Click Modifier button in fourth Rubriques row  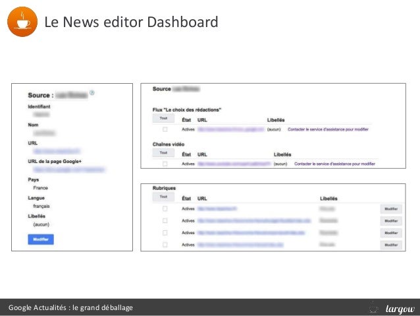point(391,245)
